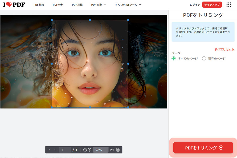Click the すべてリセット link
The width and height of the screenshot is (237, 158).
click(224, 49)
